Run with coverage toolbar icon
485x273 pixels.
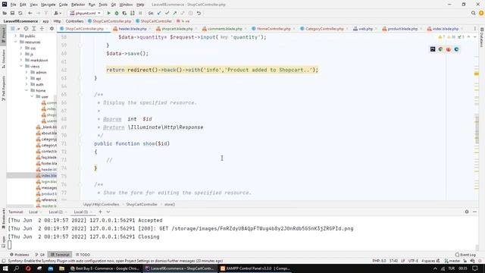[x=124, y=14]
